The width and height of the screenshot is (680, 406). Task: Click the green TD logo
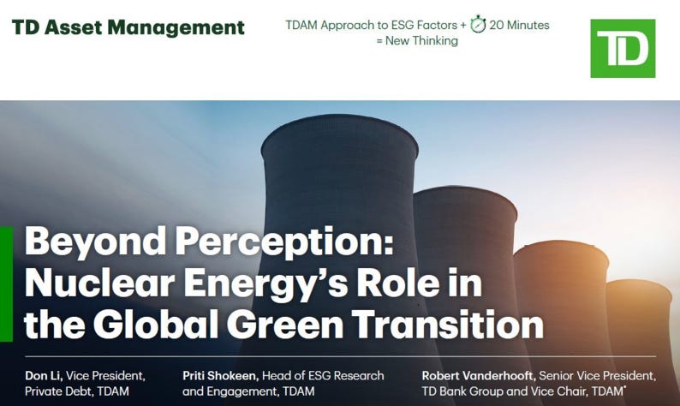623,48
